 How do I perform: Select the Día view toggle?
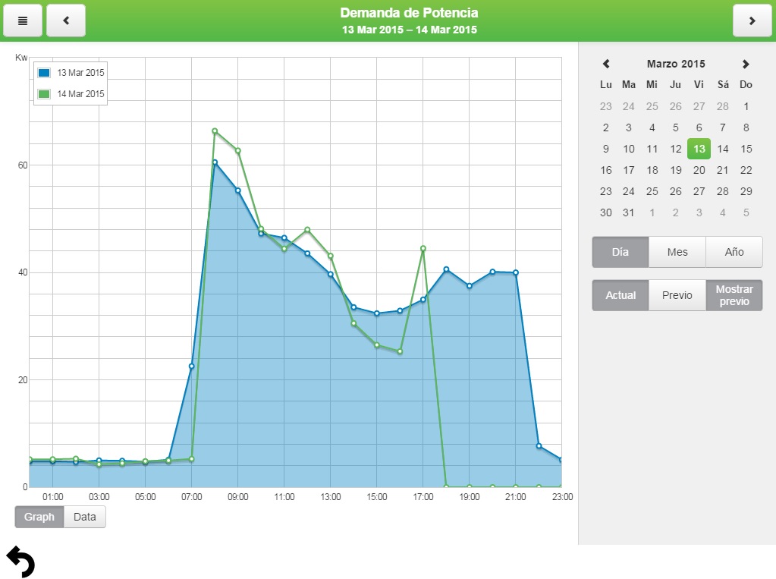tap(620, 252)
